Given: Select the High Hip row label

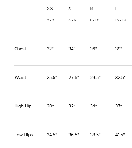Looking at the screenshot, I should click(x=23, y=106).
